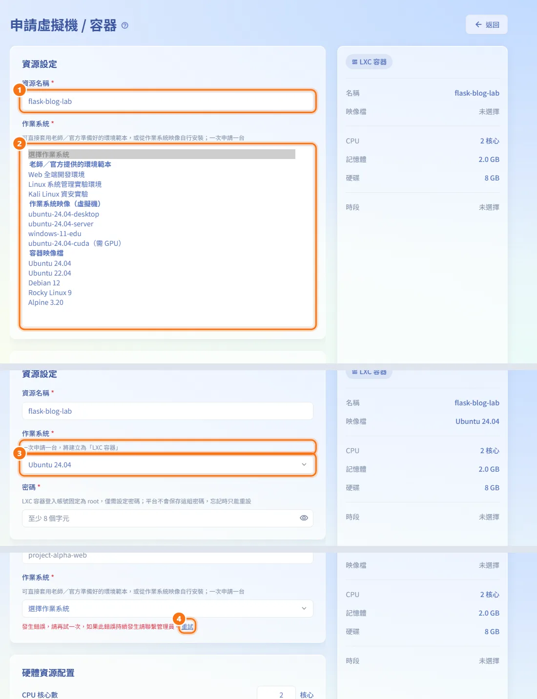This screenshot has height=699, width=537.
Task: Open the Ubuntu 24.04 operating system dropdown
Action: [167, 465]
